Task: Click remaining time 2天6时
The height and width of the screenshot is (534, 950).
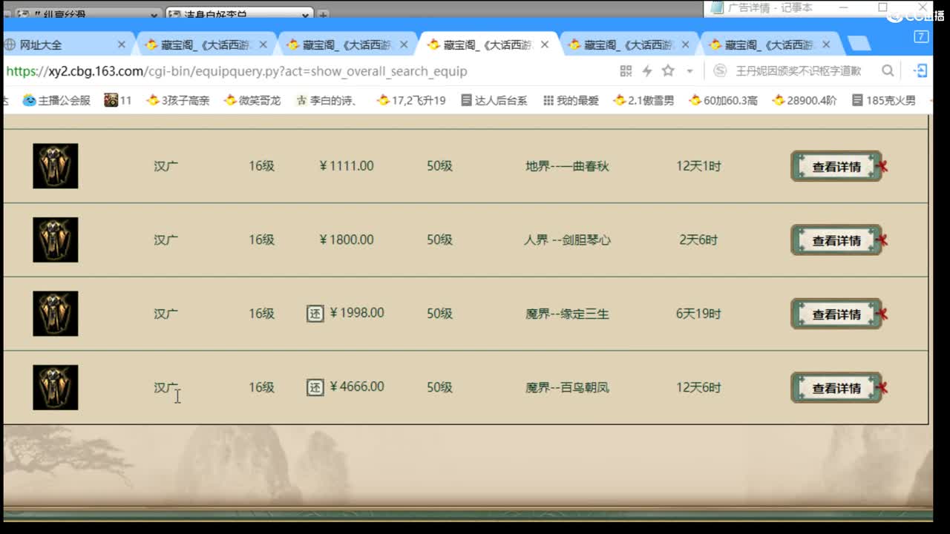Action: 698,240
